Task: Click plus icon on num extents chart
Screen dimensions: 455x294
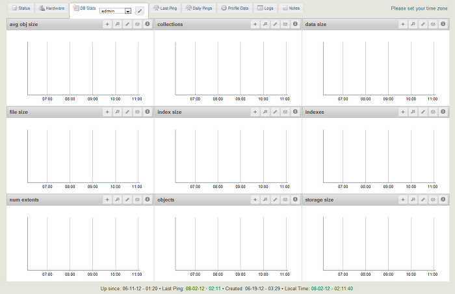Action: pos(107,200)
